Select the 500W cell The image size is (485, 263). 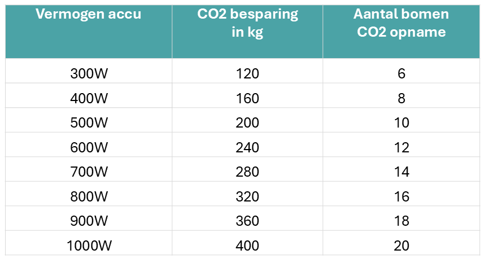click(x=89, y=123)
